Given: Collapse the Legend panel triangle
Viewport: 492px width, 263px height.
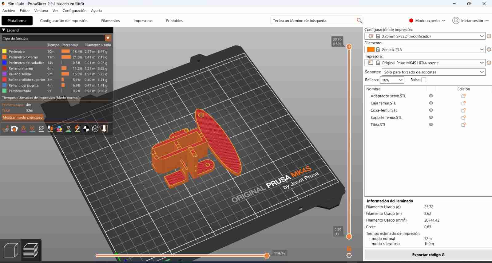Looking at the screenshot, I should (x=4, y=30).
